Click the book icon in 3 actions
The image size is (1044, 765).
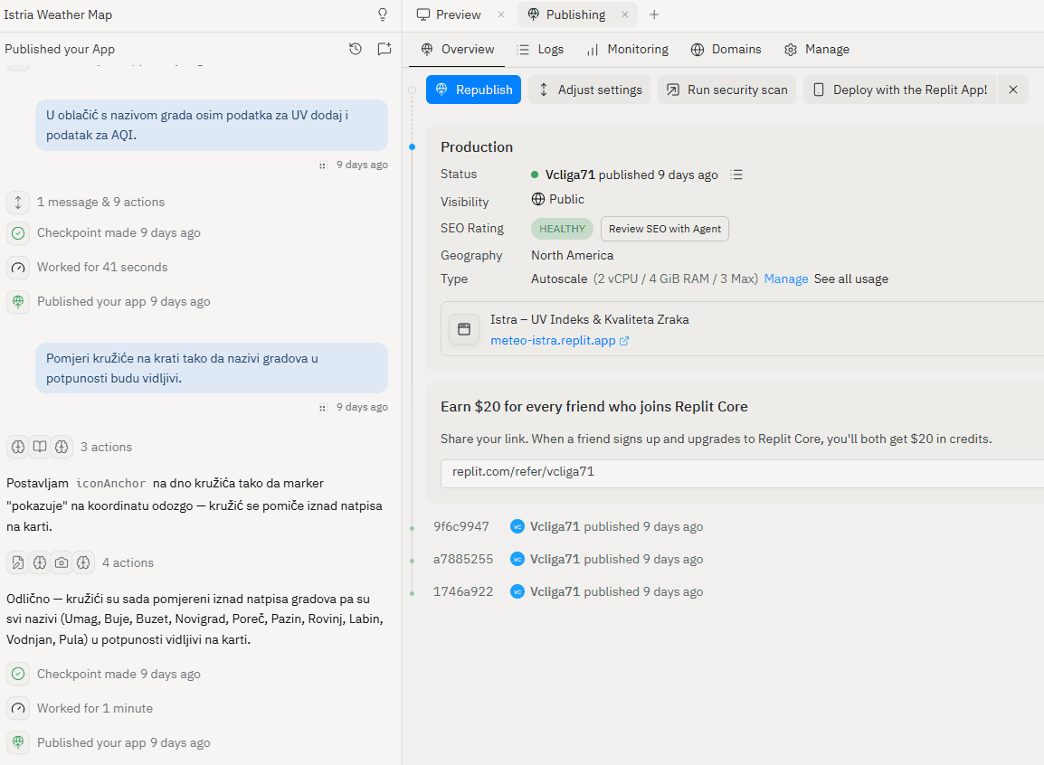40,447
